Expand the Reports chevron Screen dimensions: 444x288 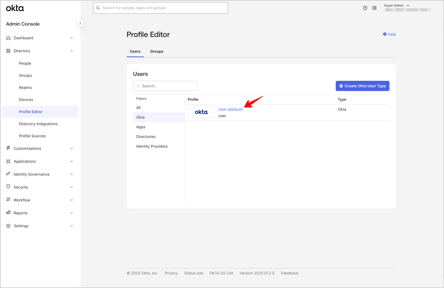[x=71, y=213]
